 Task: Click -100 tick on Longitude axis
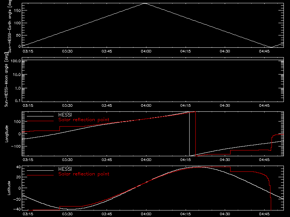coord(16,146)
